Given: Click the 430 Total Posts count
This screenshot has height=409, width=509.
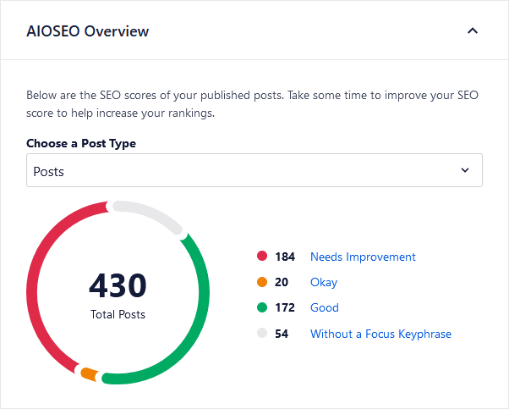Looking at the screenshot, I should (118, 285).
